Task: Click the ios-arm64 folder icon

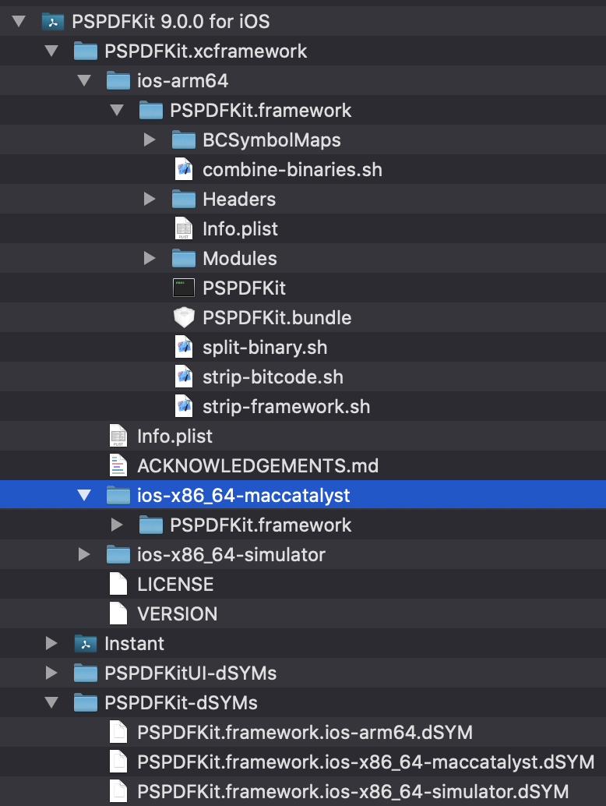Action: [118, 81]
